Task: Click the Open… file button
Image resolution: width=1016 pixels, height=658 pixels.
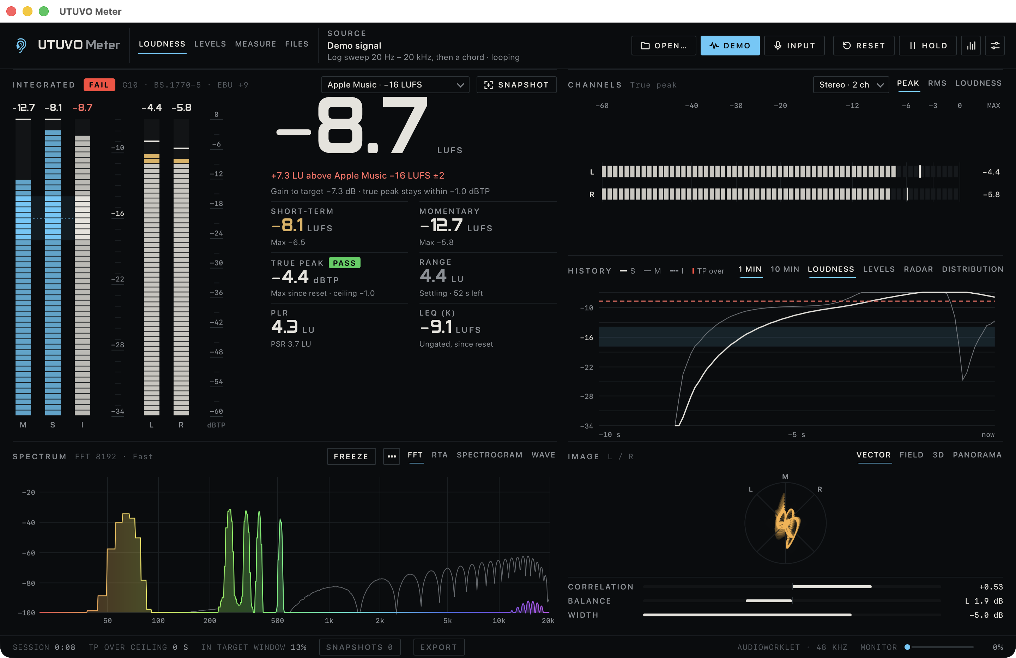Action: point(664,45)
